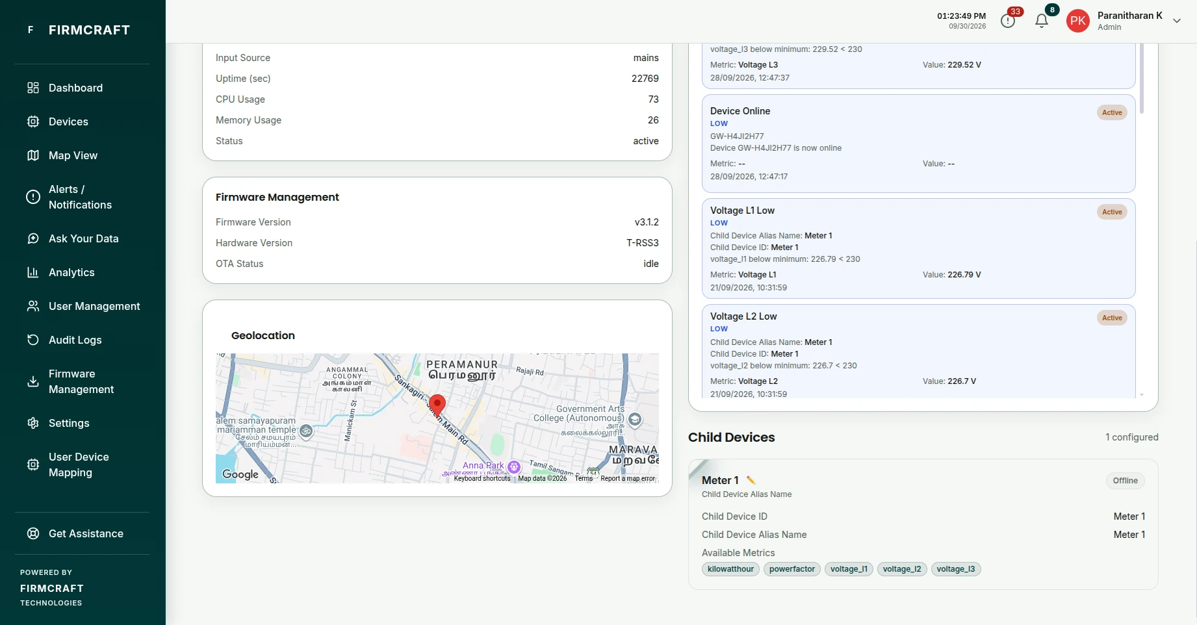Click the Ask Your Data chat icon
Viewport: 1197px width, 625px height.
click(33, 238)
